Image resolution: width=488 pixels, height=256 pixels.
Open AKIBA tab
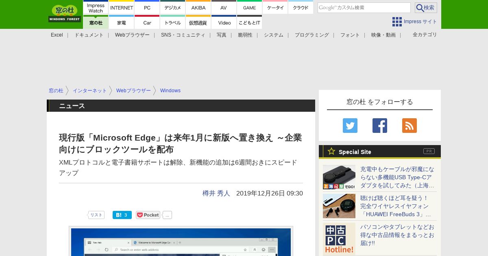coord(198,8)
